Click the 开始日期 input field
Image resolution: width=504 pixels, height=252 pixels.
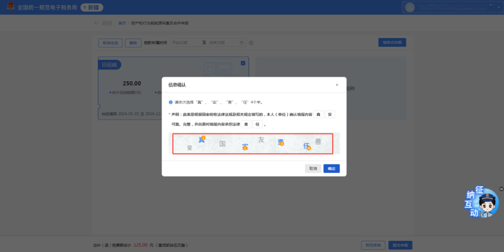point(185,42)
